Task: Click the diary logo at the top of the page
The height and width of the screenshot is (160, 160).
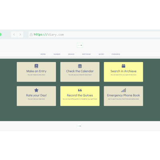Action: pyautogui.click(x=80, y=45)
